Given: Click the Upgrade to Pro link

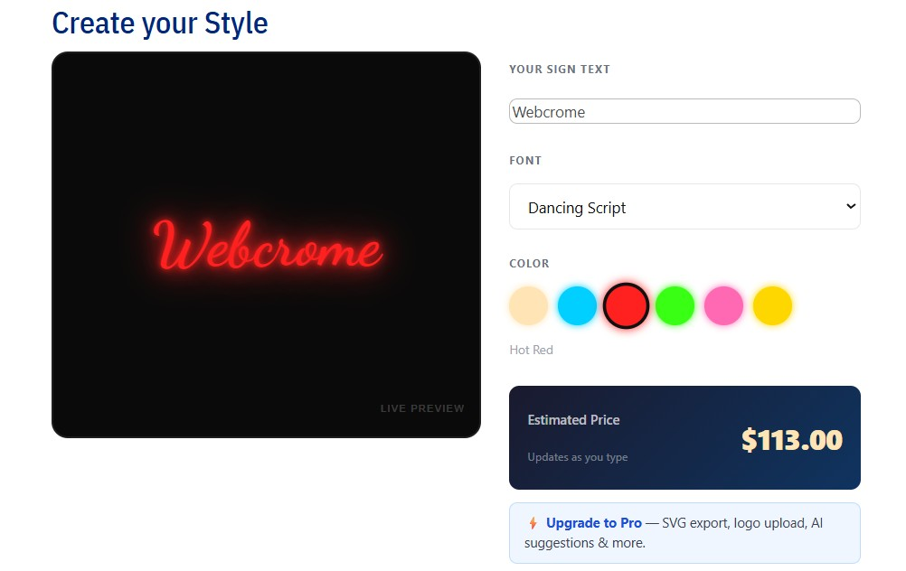Looking at the screenshot, I should point(593,523).
